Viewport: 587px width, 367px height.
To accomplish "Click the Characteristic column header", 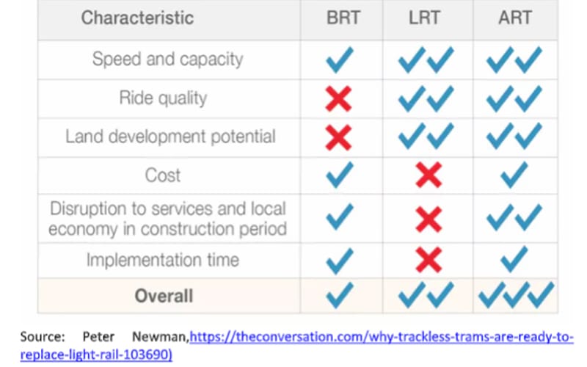I will [137, 17].
